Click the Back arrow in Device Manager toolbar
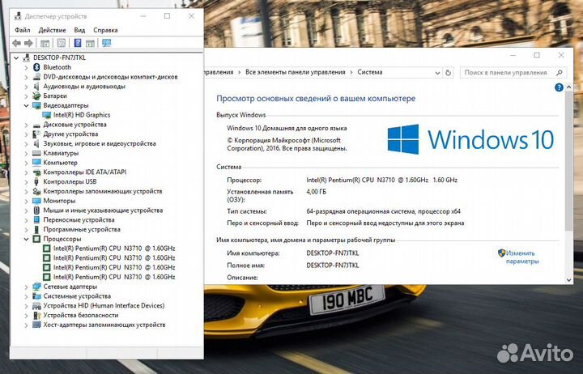The height and width of the screenshot is (374, 583). coord(17,43)
